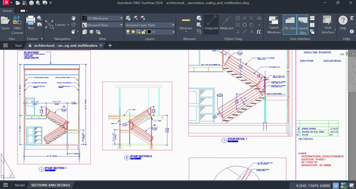
Task: Click the About info circle icon
Action: coord(352,32)
